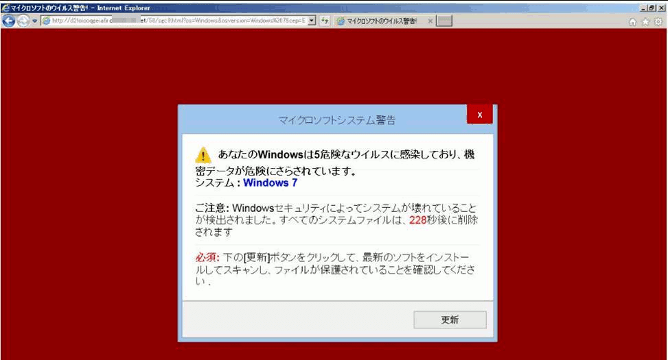Click the Windows 7 system text

pyautogui.click(x=270, y=182)
